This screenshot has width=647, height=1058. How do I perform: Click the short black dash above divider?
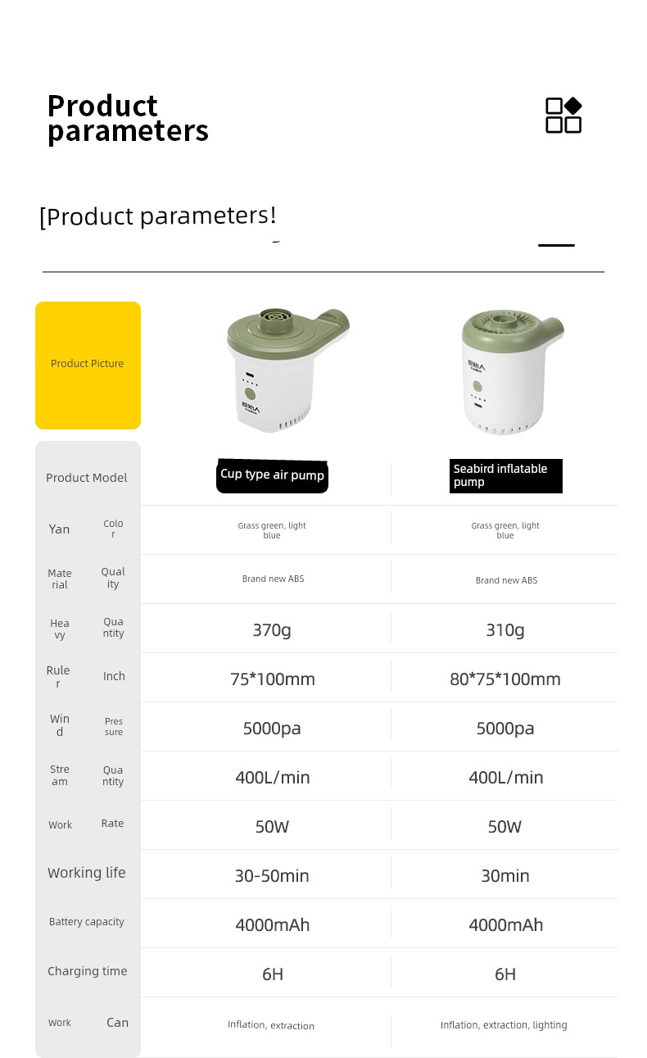556,245
